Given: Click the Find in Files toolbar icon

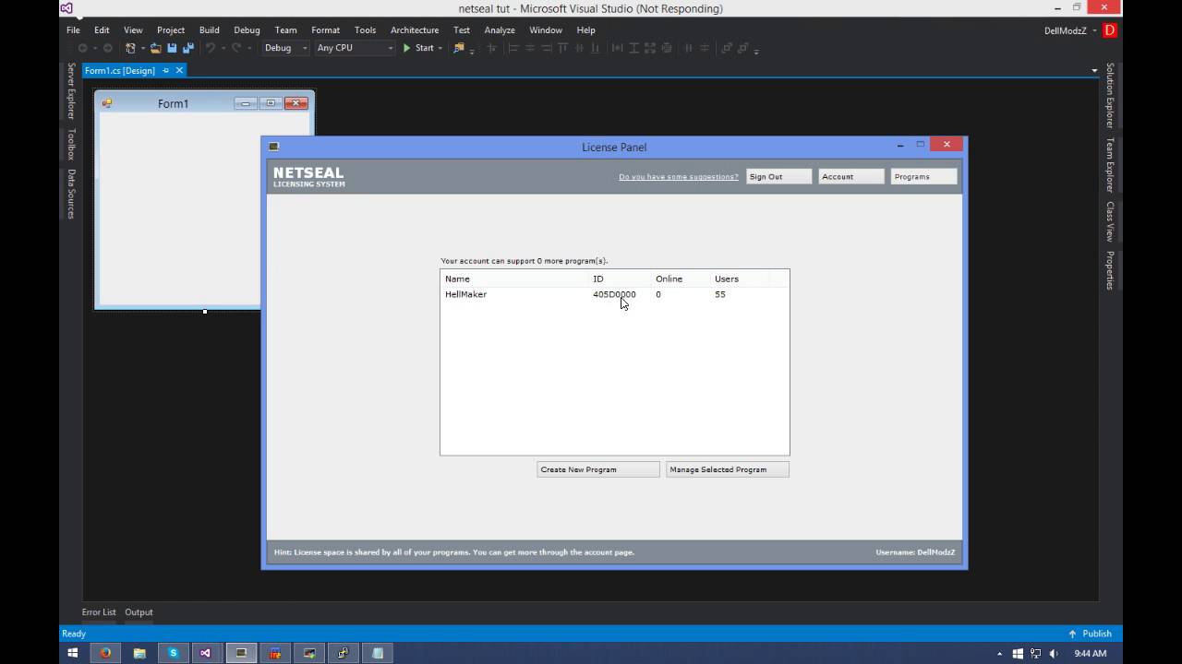Looking at the screenshot, I should pos(459,48).
